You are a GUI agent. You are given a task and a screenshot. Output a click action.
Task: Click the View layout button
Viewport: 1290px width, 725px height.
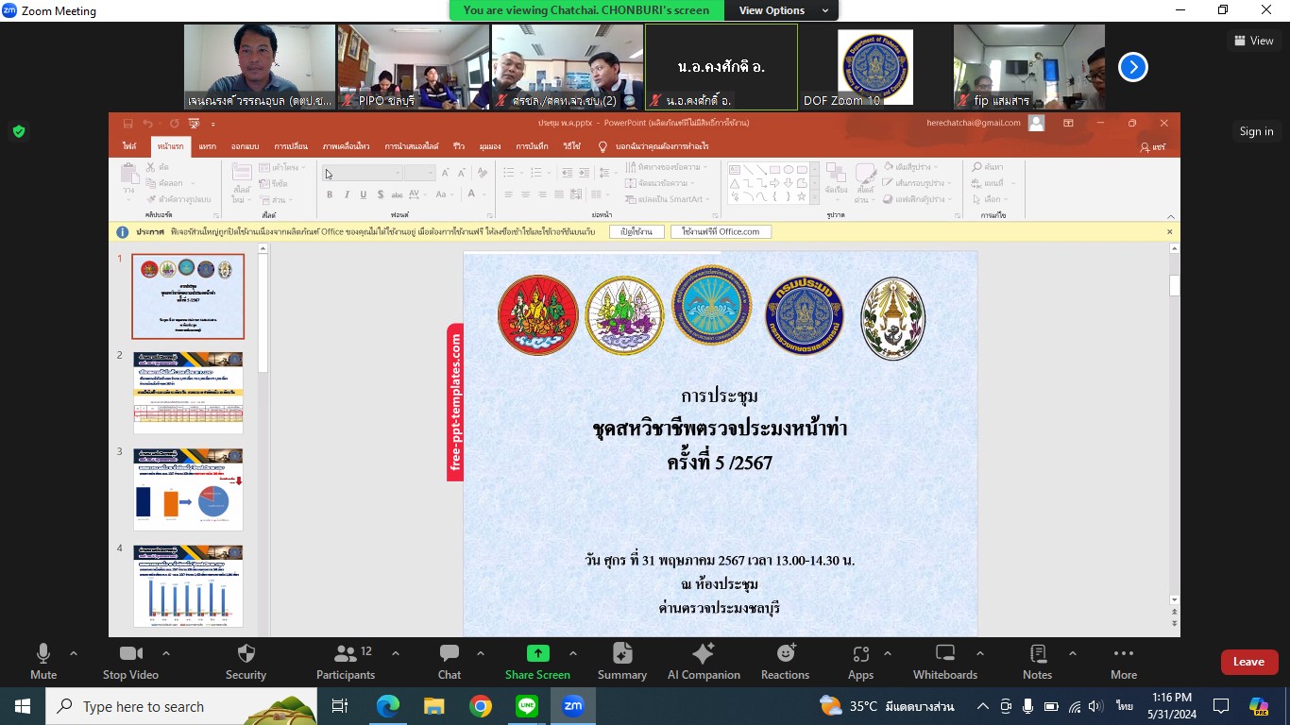1254,41
